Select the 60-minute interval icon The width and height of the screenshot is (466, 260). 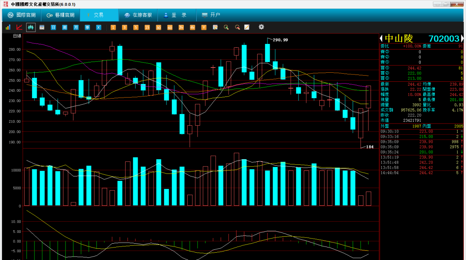coord(170,27)
